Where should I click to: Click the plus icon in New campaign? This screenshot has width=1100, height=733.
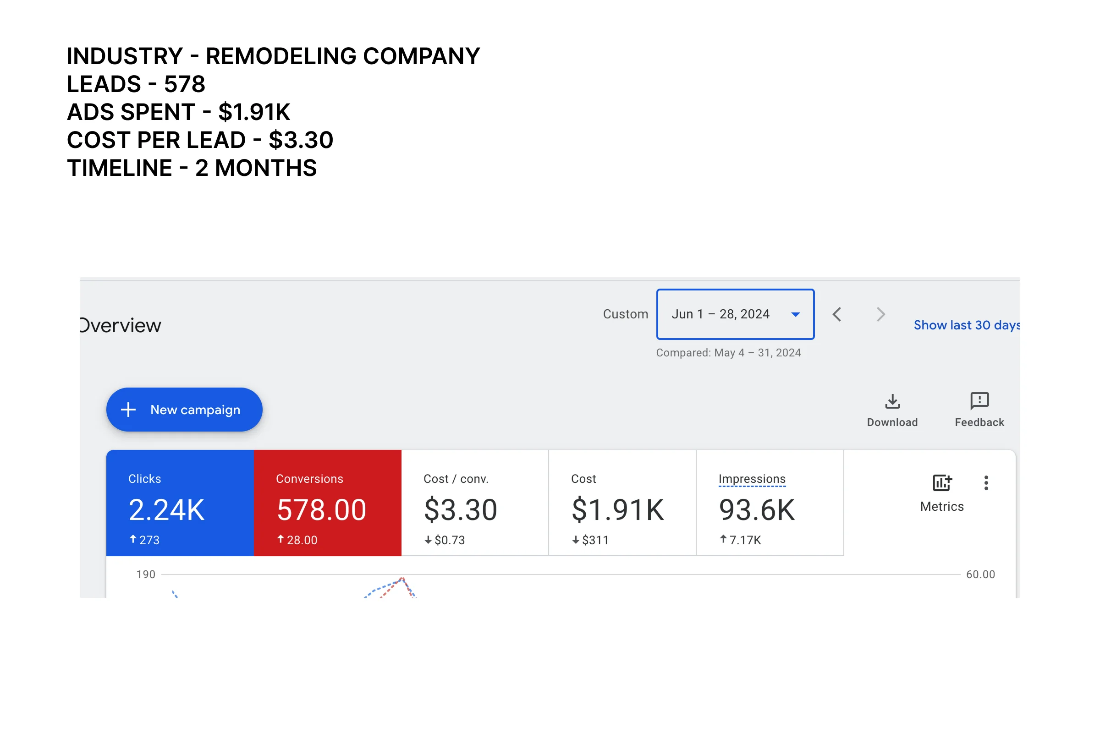(x=128, y=410)
